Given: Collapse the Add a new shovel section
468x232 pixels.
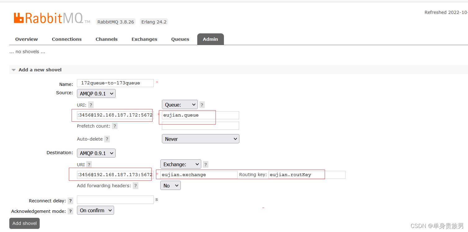Looking at the screenshot, I should click(x=14, y=70).
